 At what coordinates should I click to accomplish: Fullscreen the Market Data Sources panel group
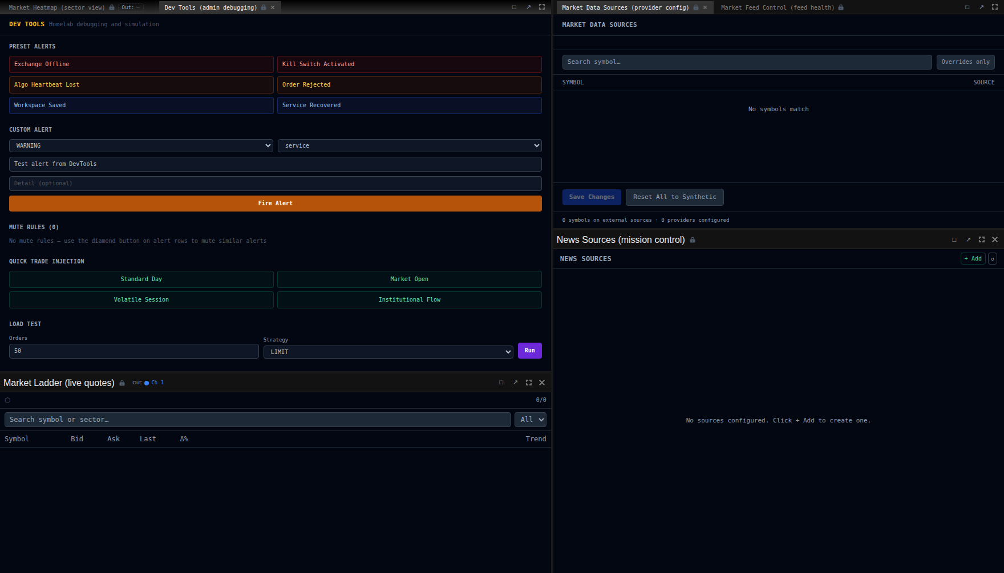(x=995, y=7)
